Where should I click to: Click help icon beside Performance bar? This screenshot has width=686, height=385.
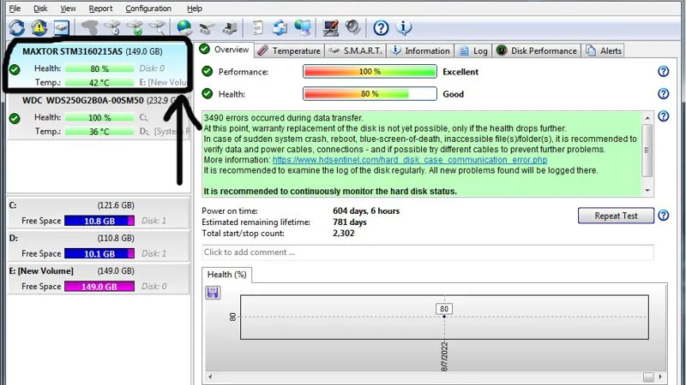pyautogui.click(x=663, y=72)
